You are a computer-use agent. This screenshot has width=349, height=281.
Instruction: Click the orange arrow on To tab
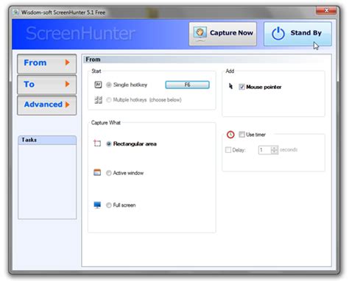coord(68,84)
